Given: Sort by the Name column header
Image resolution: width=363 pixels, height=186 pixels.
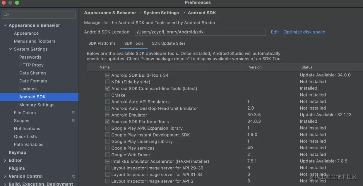Looking at the screenshot, I should pyautogui.click(x=171, y=67).
